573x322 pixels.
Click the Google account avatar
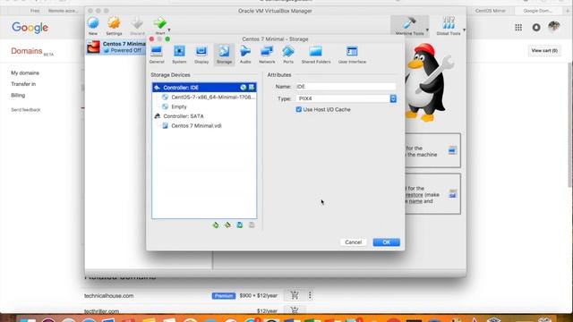(x=554, y=27)
